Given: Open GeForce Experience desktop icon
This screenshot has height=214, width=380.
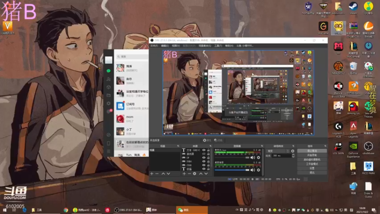Looking at the screenshot, I should [353, 150].
